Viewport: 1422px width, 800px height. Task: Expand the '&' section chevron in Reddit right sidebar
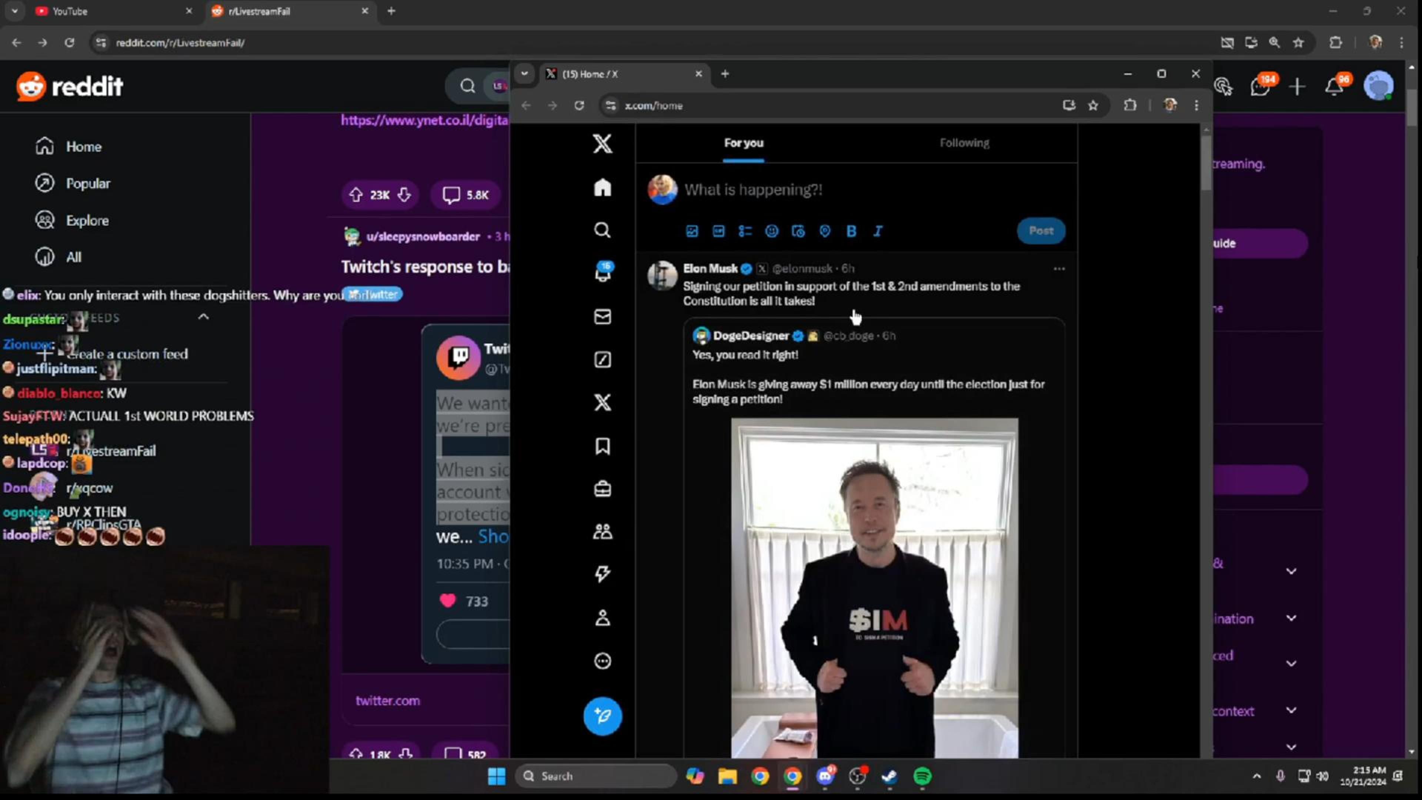[1291, 571]
